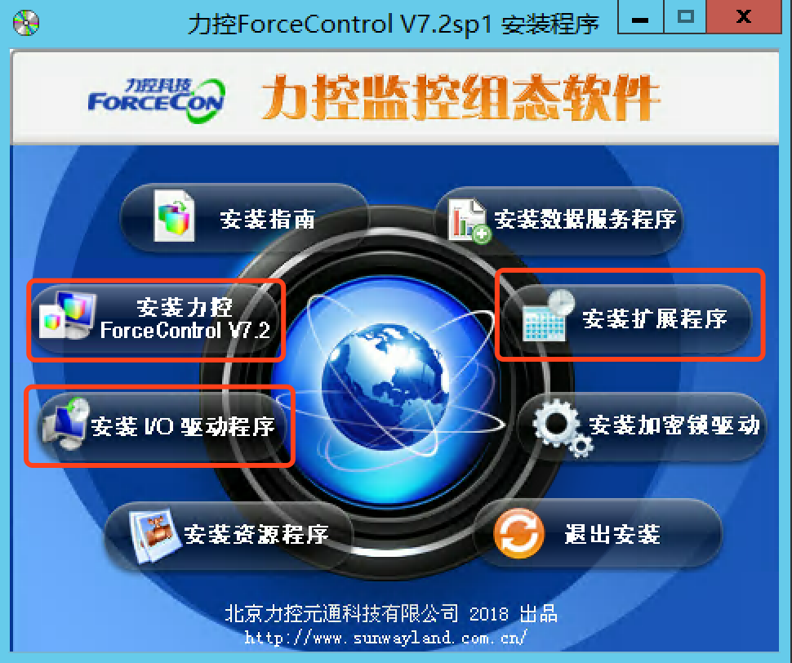Choose 安装力控 ForceControl V7.2
This screenshot has width=792, height=663.
click(x=157, y=319)
